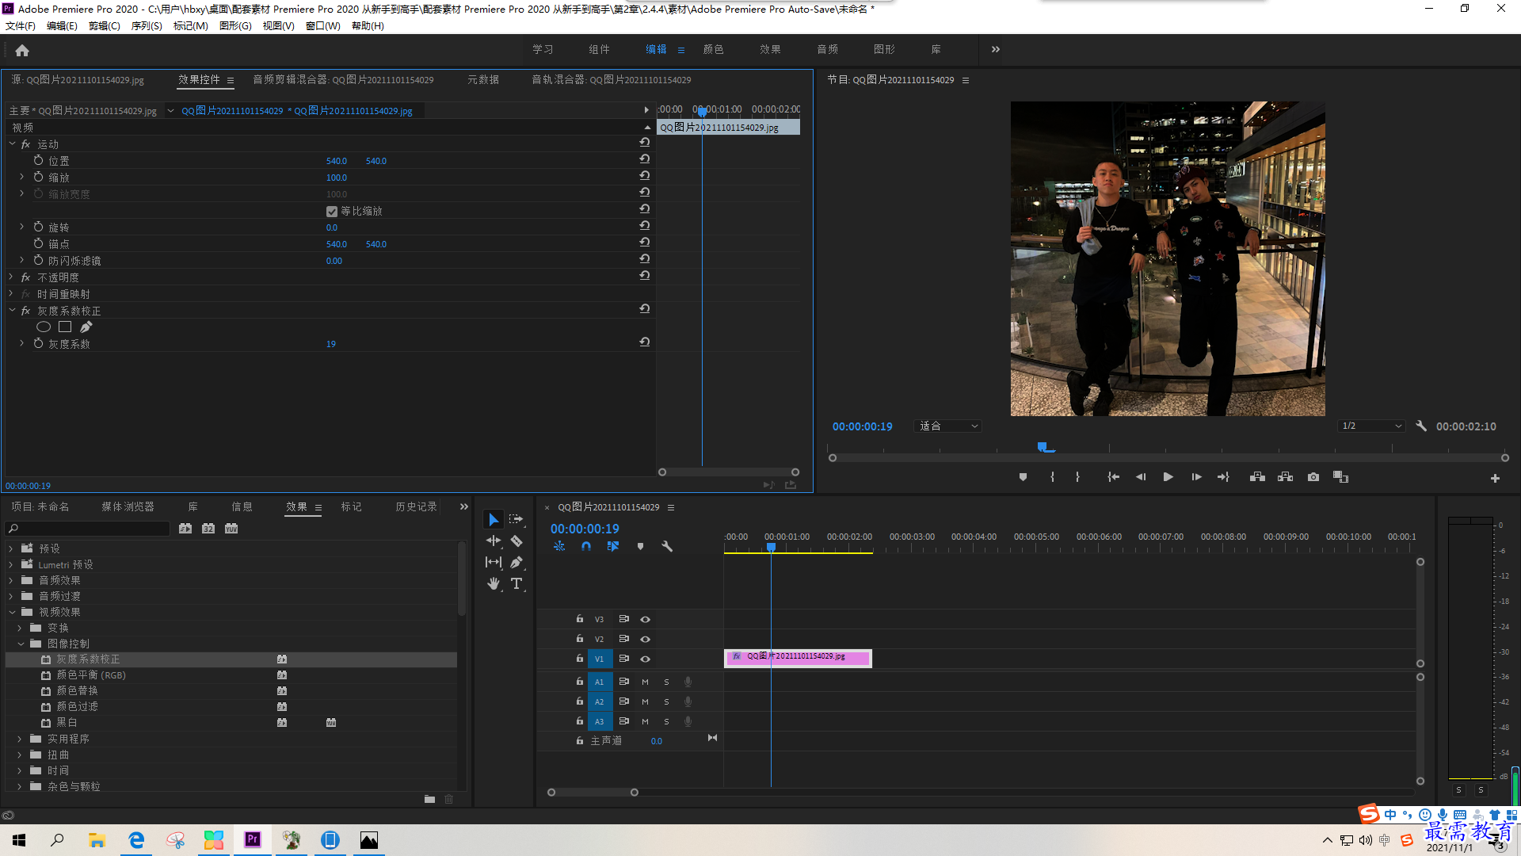Select the Pen tool in tools panel
Viewport: 1521px width, 856px height.
(x=517, y=562)
